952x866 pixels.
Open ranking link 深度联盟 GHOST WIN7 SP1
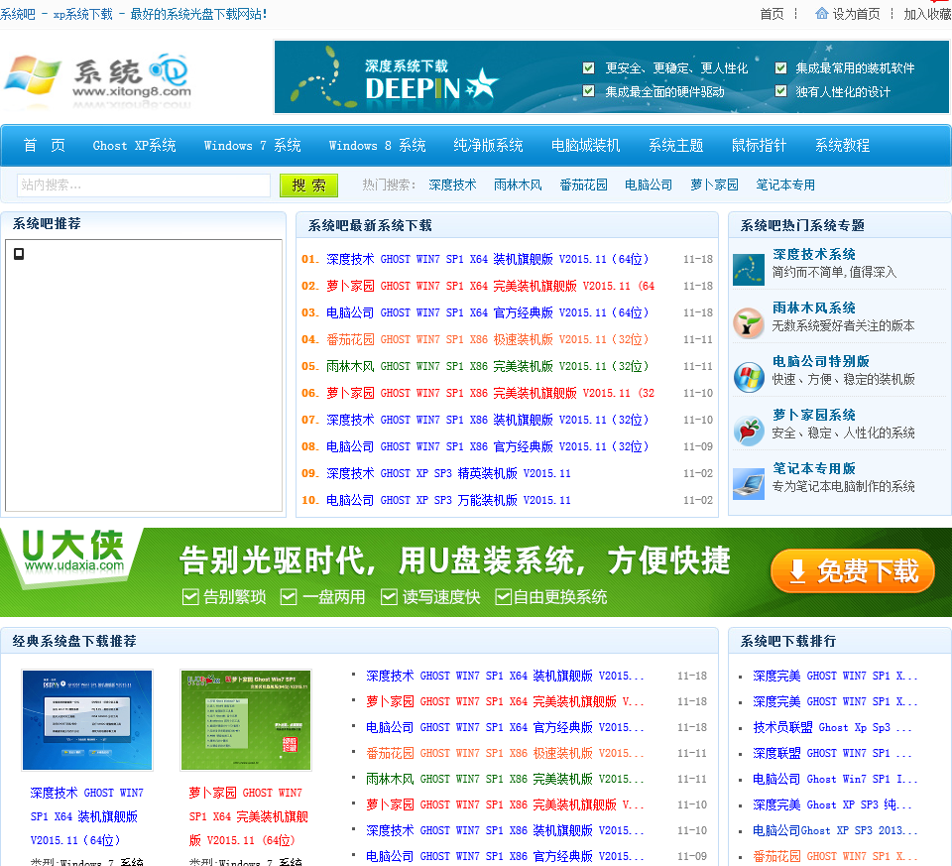[x=832, y=753]
